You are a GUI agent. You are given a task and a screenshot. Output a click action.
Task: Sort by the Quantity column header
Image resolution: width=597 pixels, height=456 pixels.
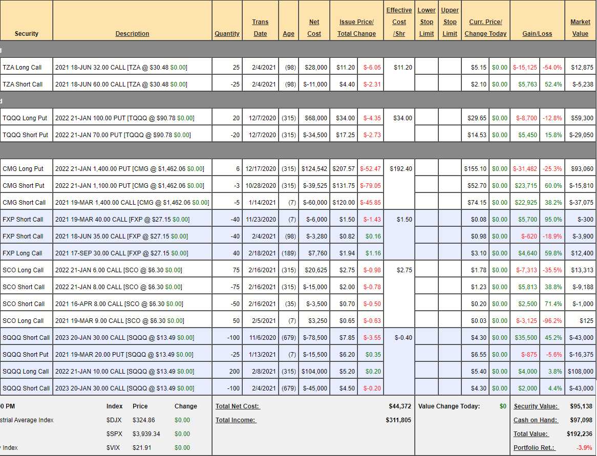pos(227,34)
